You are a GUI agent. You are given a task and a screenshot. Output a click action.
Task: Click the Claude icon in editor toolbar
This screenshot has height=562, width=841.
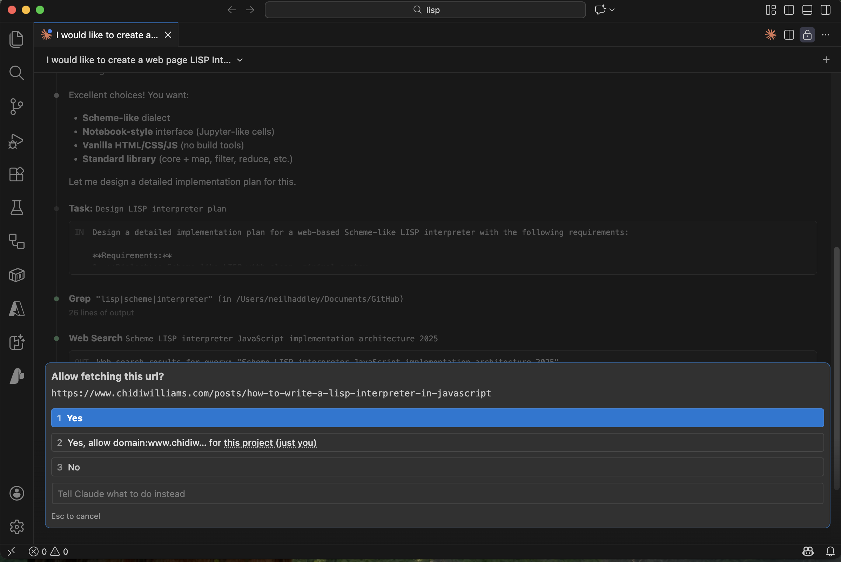[771, 35]
